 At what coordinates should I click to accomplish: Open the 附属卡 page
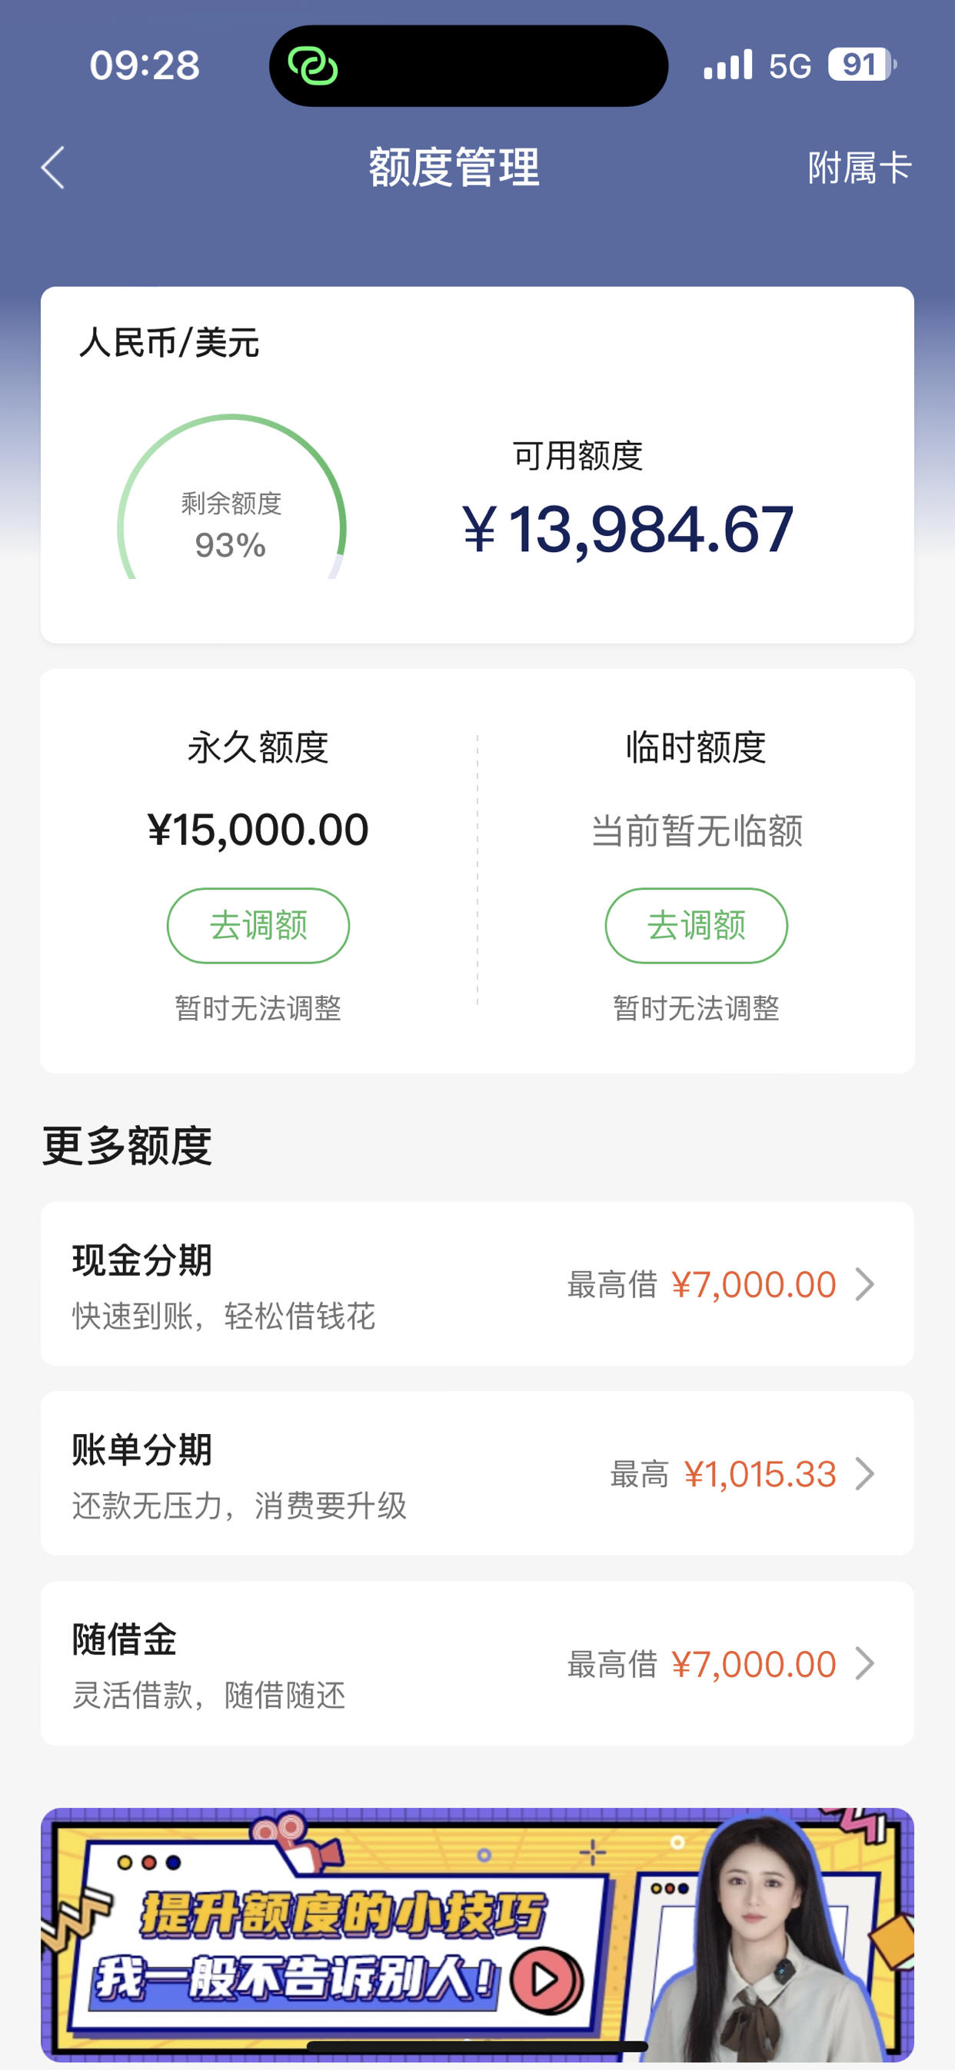[x=860, y=168]
